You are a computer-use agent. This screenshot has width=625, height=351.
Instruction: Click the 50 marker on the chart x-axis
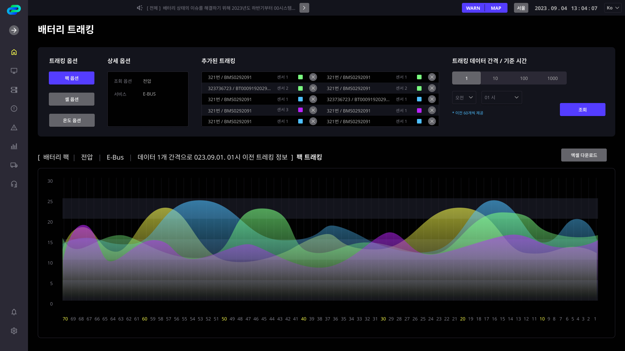[224, 319]
